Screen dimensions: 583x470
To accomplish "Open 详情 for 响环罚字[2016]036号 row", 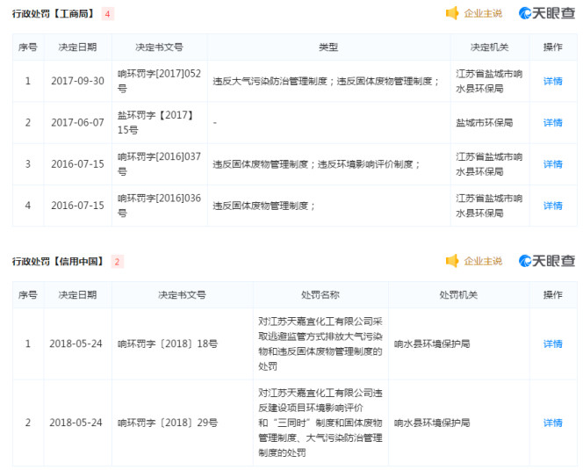I will (552, 206).
